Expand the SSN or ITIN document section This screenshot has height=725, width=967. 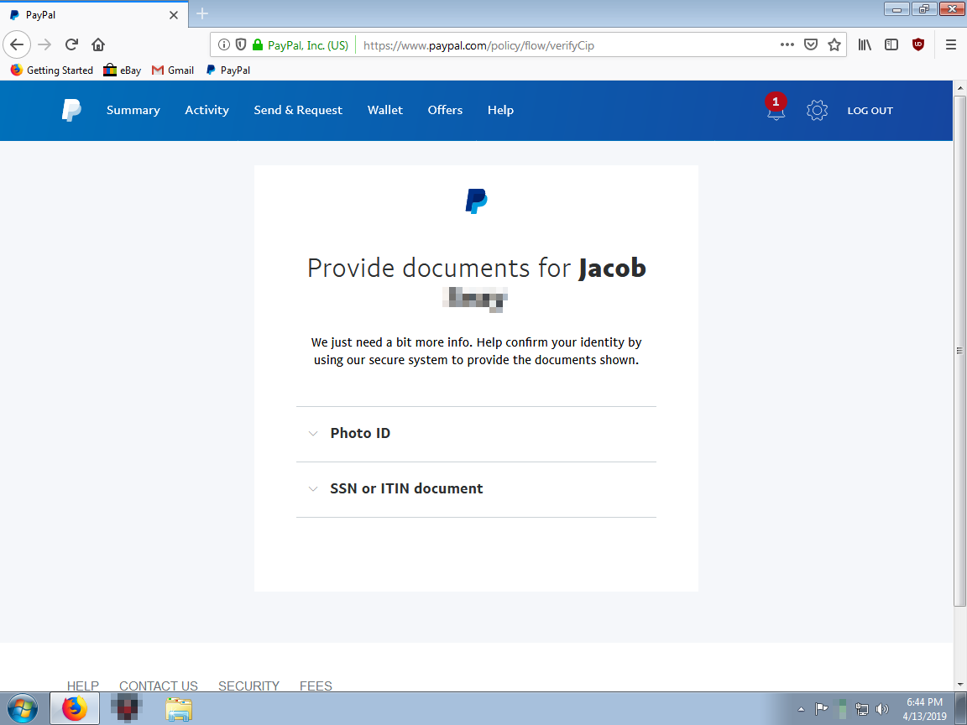(476, 489)
